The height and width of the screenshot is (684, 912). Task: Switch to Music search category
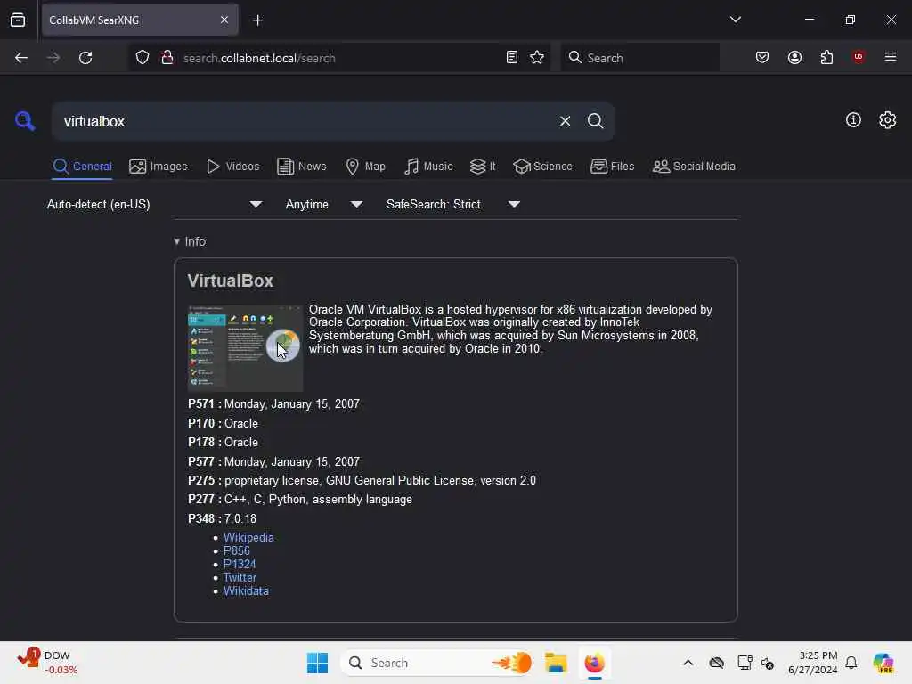(x=428, y=167)
